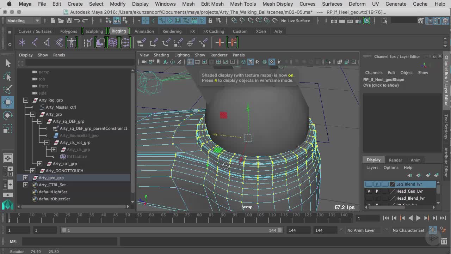Screen dimensions: 451x254
Task: Toggle visibility box of Head_Blend_lyr
Action: 369,198
